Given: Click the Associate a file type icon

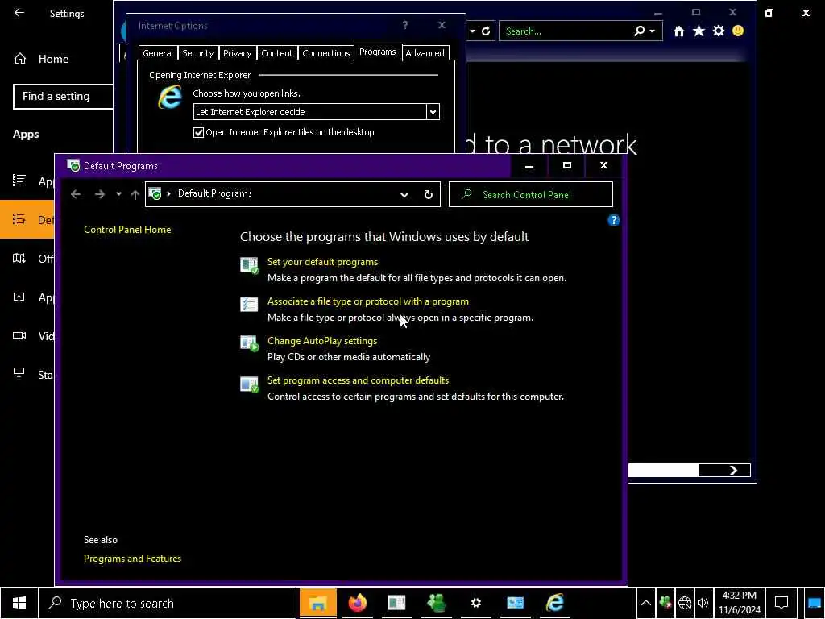Looking at the screenshot, I should tap(250, 304).
